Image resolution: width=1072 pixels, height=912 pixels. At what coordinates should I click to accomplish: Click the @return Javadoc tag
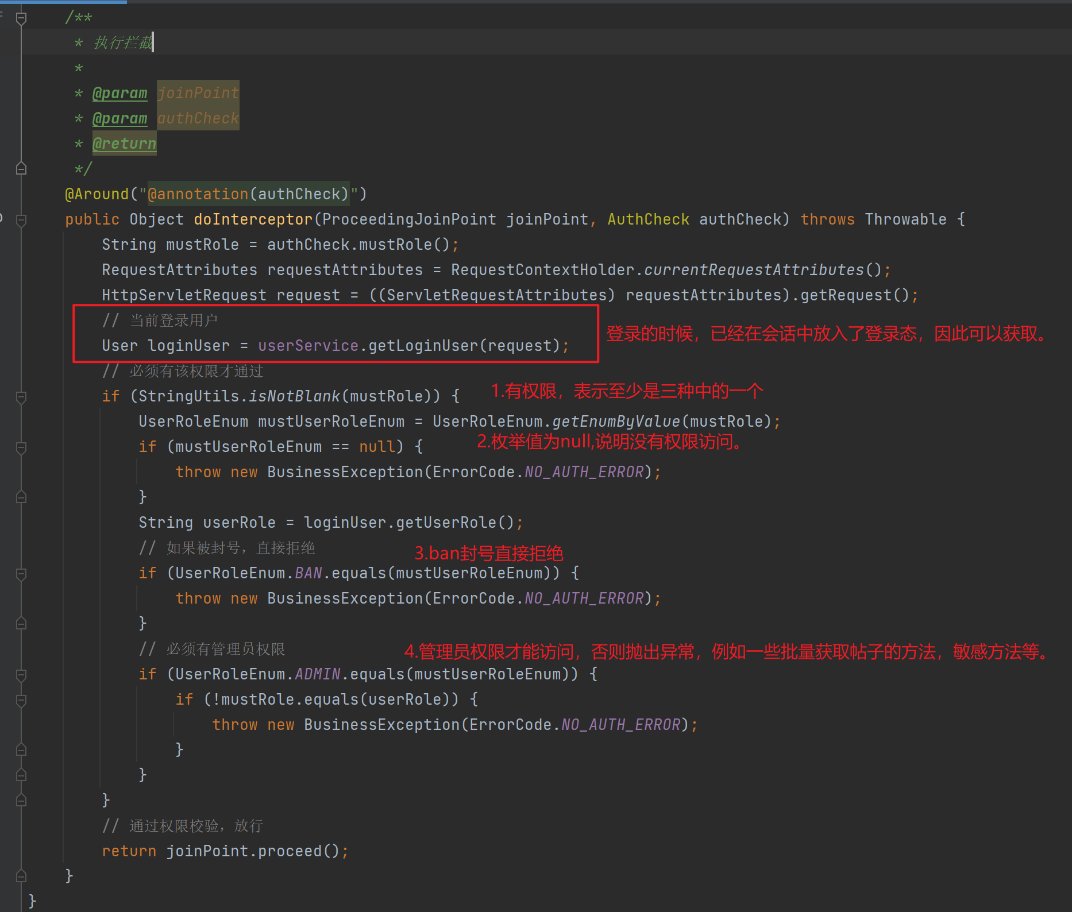click(124, 144)
